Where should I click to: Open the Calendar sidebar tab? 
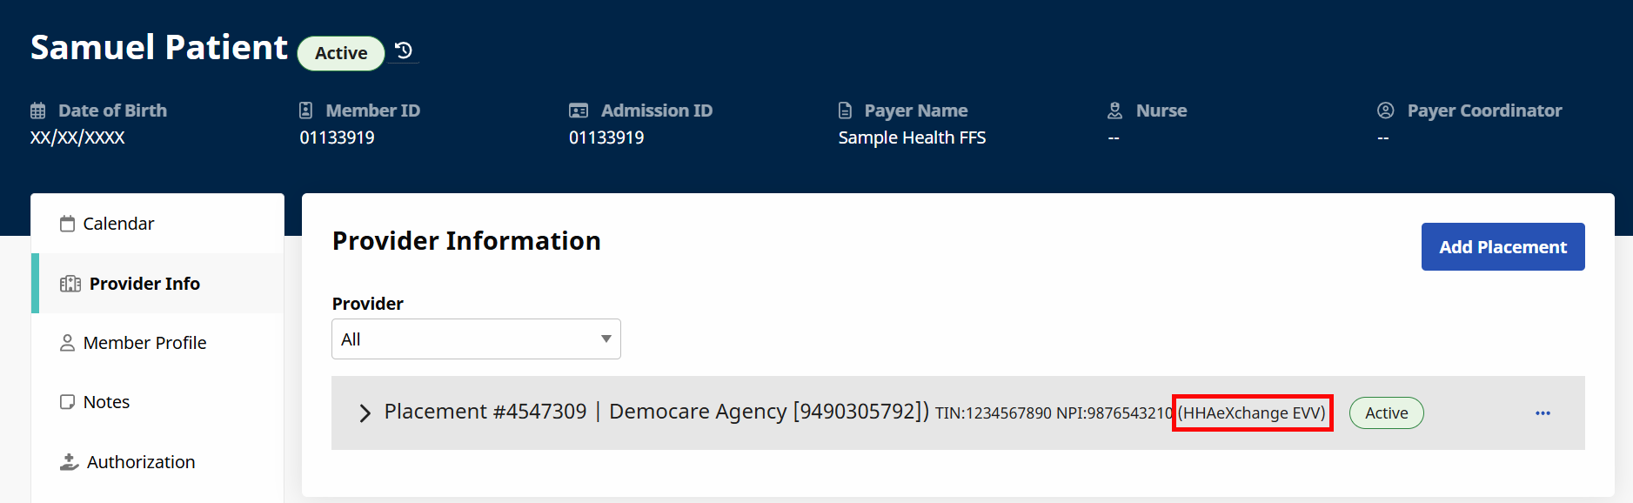point(118,224)
